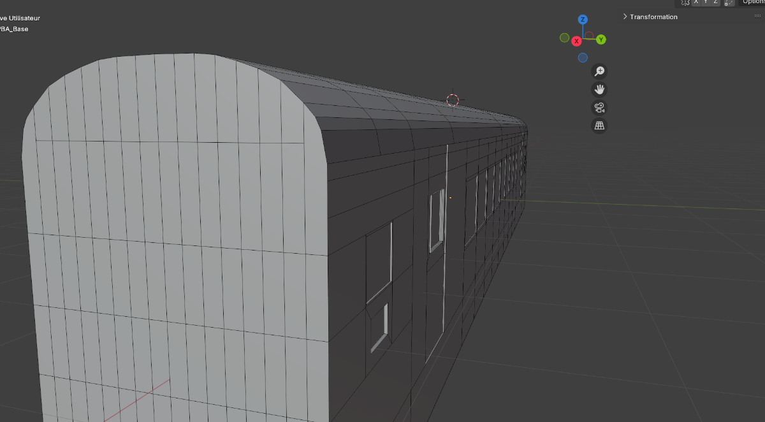Click the Transformation panel drag grip dots
This screenshot has height=422, width=765.
pos(757,17)
